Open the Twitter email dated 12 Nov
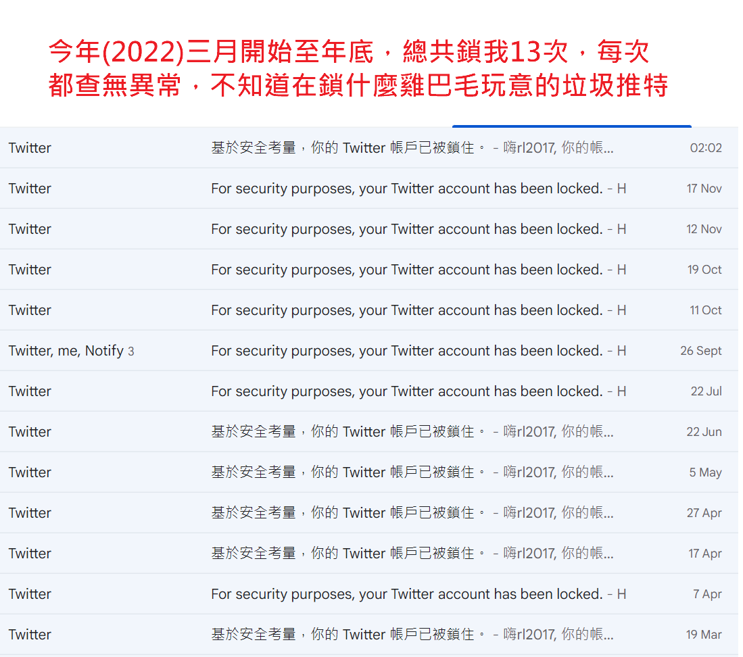This screenshot has width=743, height=657. (369, 229)
